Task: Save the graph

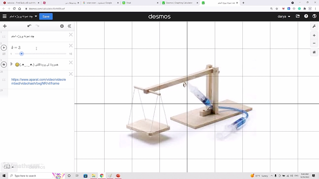Action: coord(46,16)
